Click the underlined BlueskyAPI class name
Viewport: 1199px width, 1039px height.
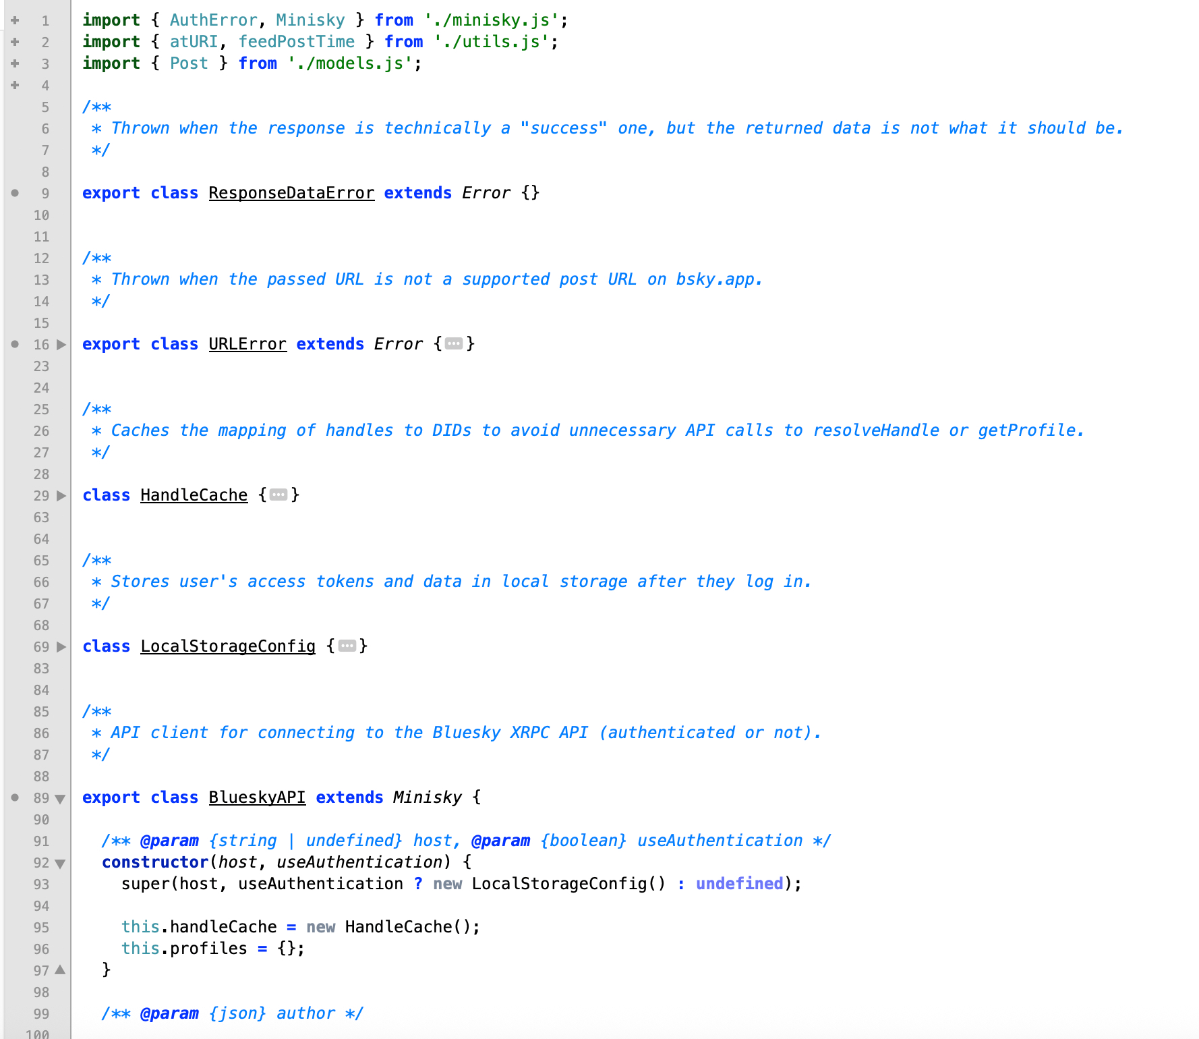(257, 797)
